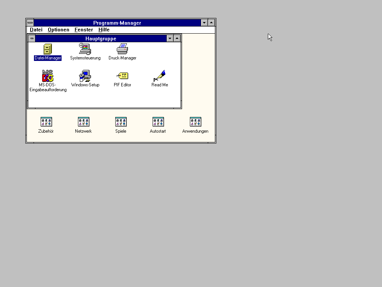
Task: Select the Druck-Manager printer icon
Action: [122, 49]
